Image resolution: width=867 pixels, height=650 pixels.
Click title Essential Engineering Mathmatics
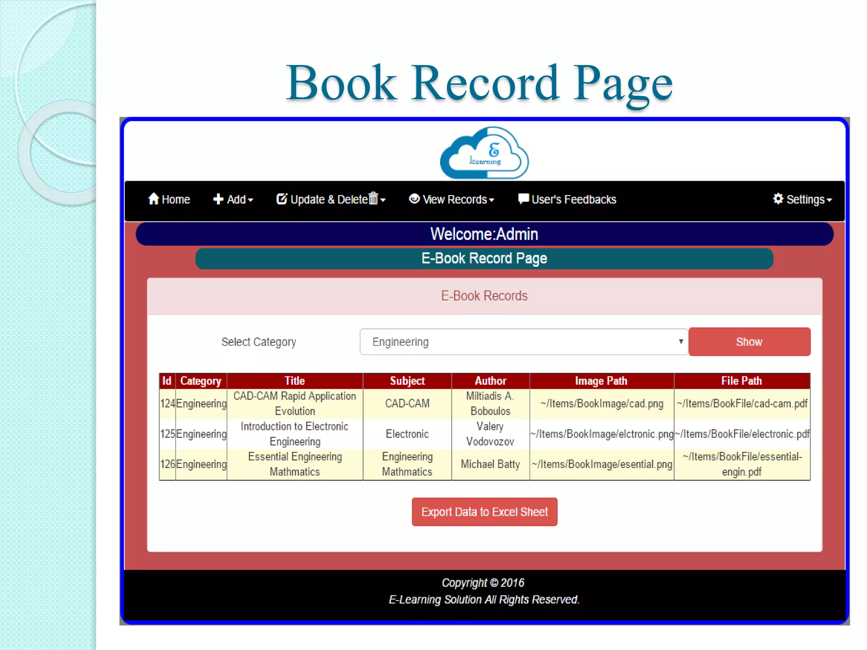(295, 464)
